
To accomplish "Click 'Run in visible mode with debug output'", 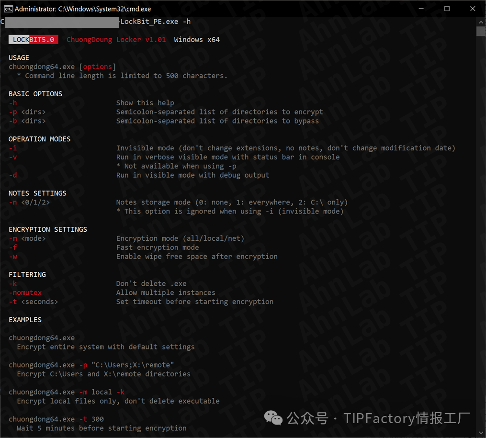I will pos(193,175).
